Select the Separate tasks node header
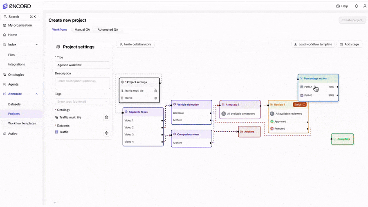Viewport: 368px width, 207px height. click(143, 112)
